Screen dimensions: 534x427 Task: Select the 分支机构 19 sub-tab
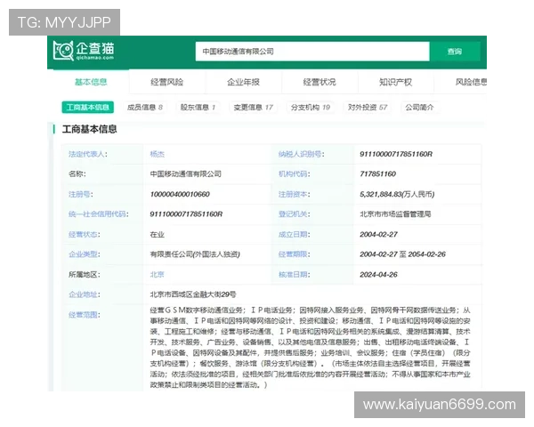(x=311, y=108)
